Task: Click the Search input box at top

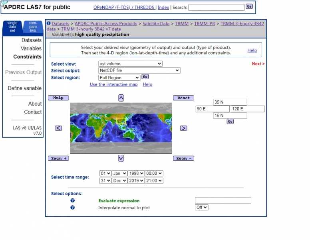Action: tap(216, 7)
